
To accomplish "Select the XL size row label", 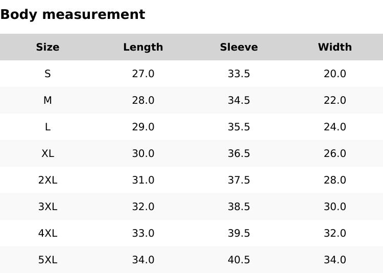I will (47, 154).
